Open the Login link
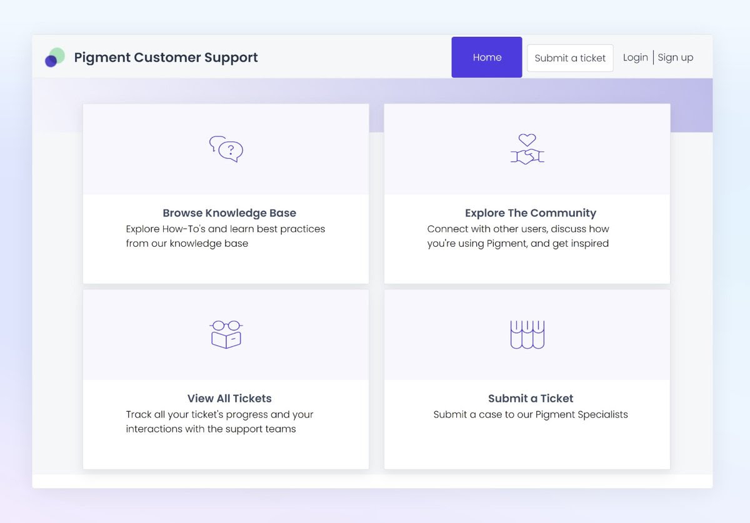This screenshot has width=750, height=523. tap(635, 57)
